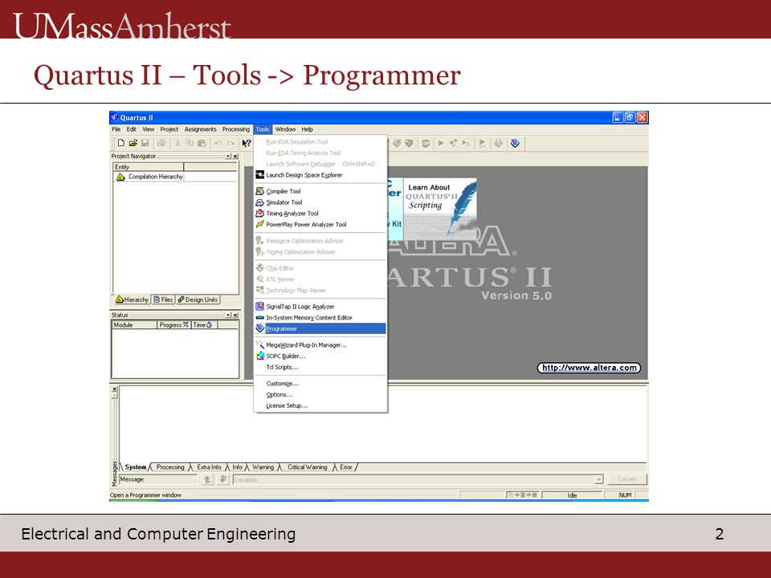Close the Messages panel with X
Image resolution: width=771 pixels, height=578 pixels.
pyautogui.click(x=115, y=389)
